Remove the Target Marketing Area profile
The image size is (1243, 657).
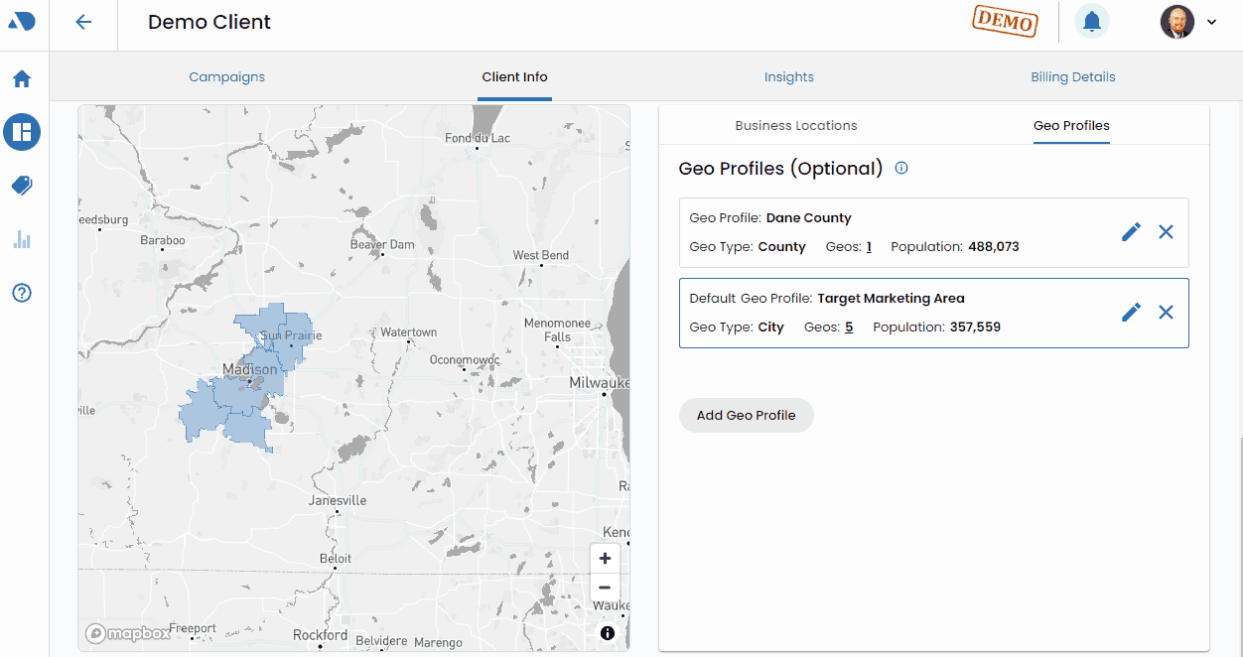pyautogui.click(x=1166, y=312)
